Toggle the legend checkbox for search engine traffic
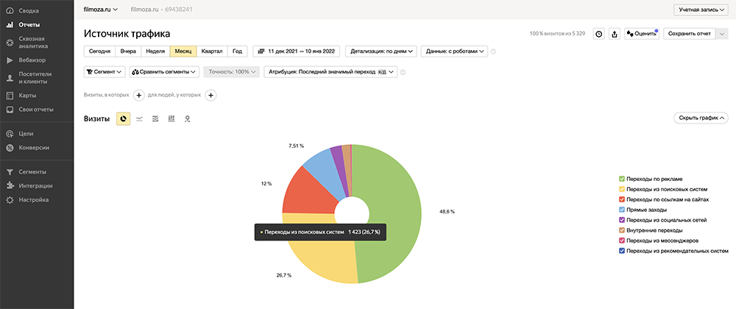The image size is (736, 309). (x=622, y=189)
